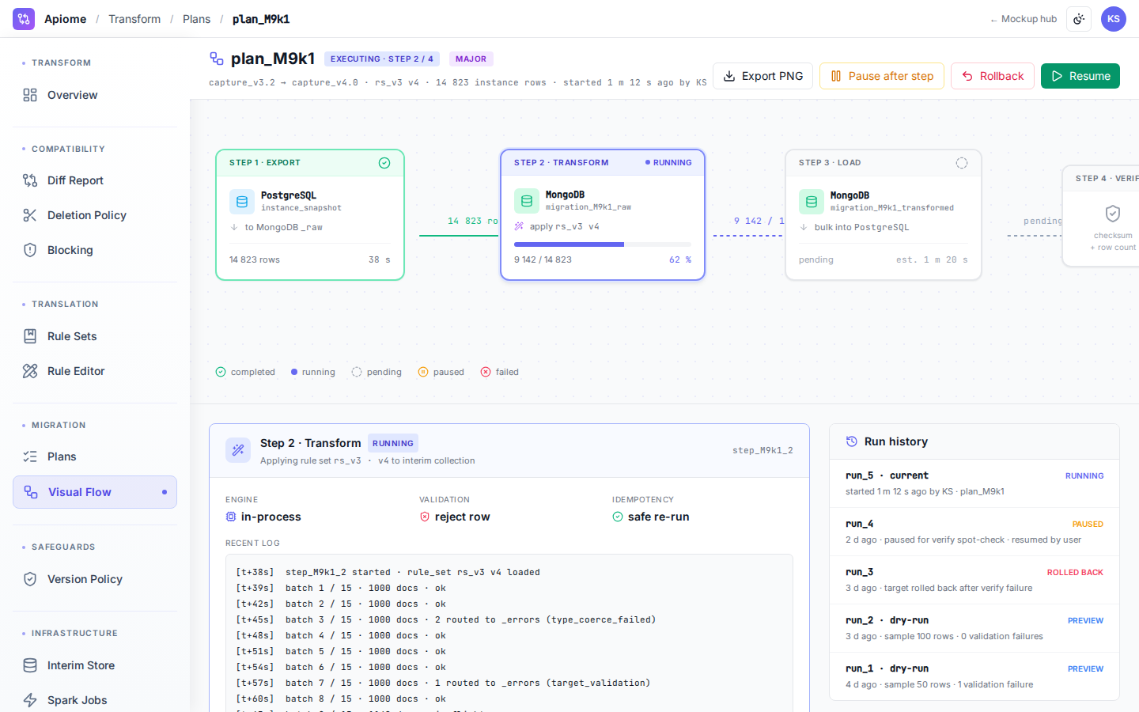Select Step 1 Export card
This screenshot has width=1139, height=712.
click(310, 215)
